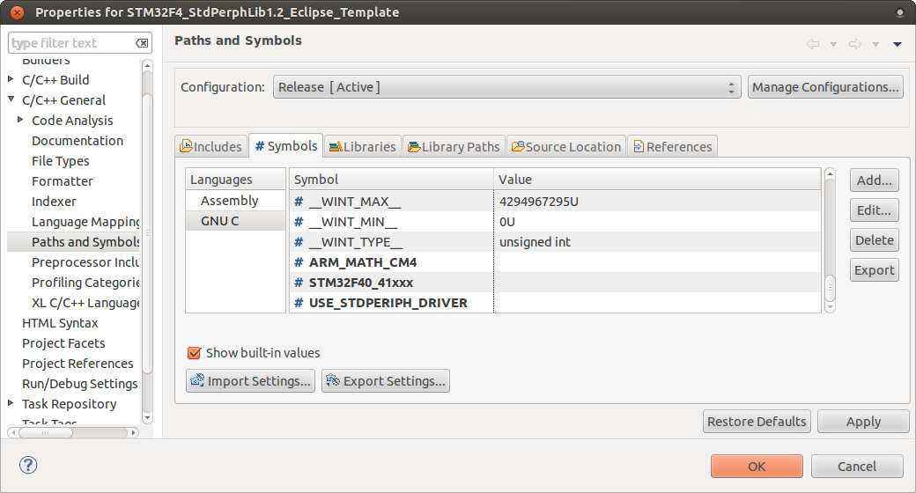Image resolution: width=916 pixels, height=493 pixels.
Task: Open the forward history dropdown arrow
Action: (875, 44)
